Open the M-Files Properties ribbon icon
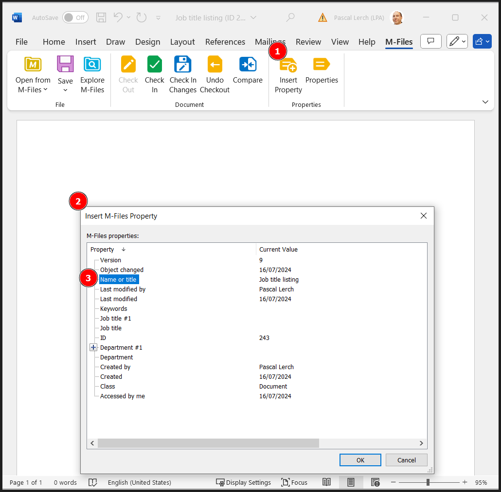This screenshot has width=501, height=492. [322, 65]
